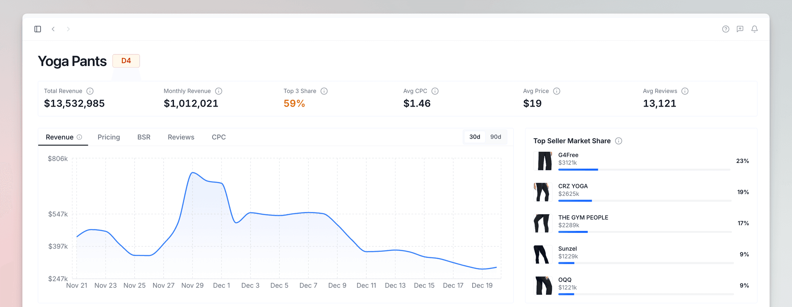Open the CPC tab
This screenshot has height=307, width=792.
click(219, 137)
